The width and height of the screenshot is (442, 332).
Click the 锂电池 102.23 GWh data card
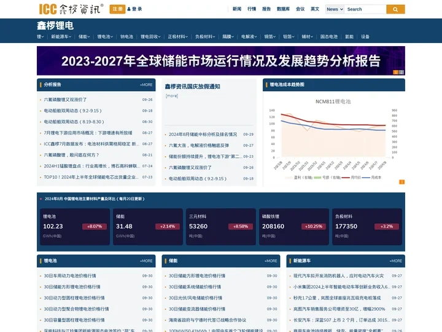(75, 226)
